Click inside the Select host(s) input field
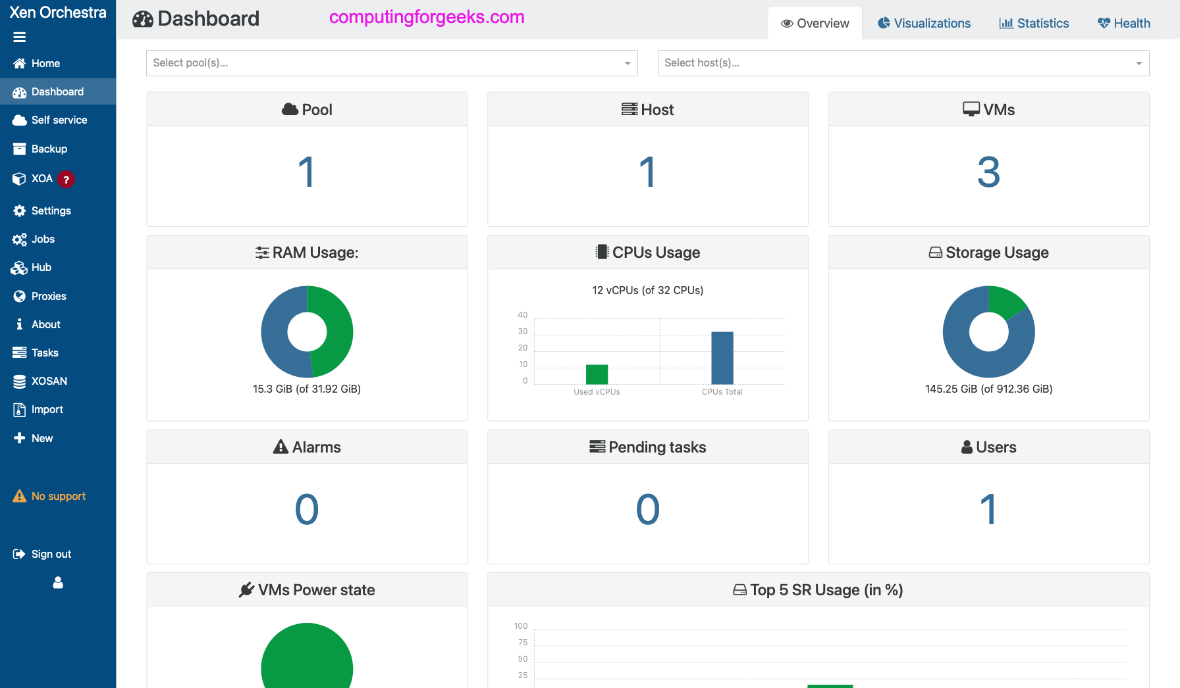 coord(903,63)
